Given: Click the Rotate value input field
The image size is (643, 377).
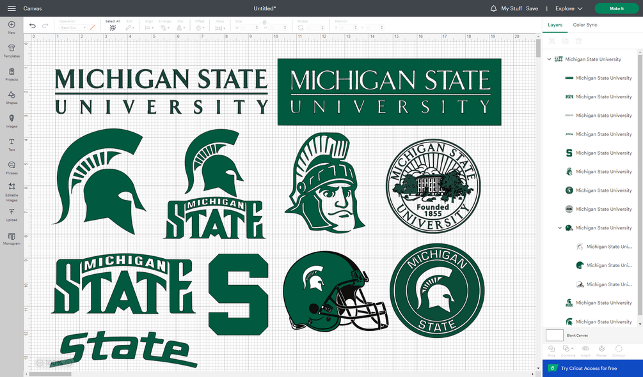Looking at the screenshot, I should [x=314, y=27].
